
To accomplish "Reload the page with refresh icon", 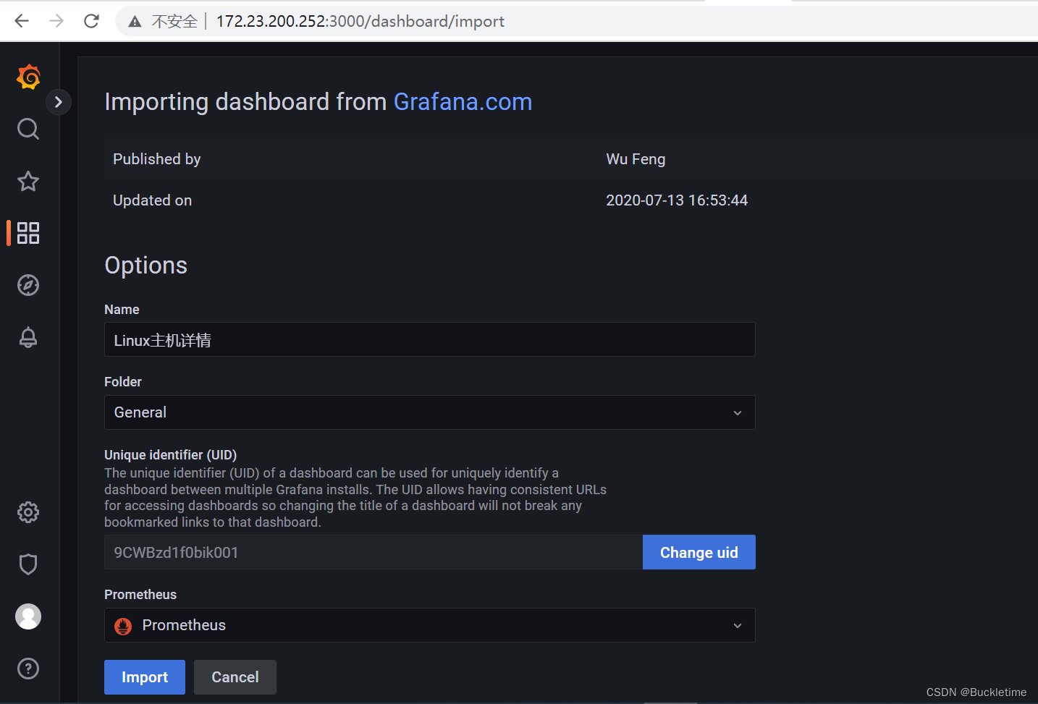I will point(91,21).
